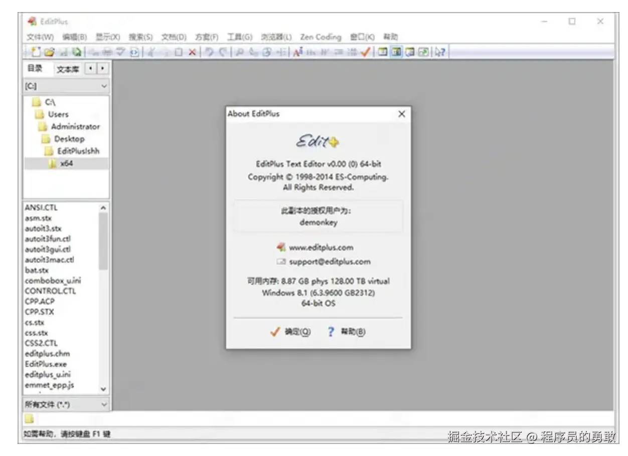Select the Administrator folder in tree
Viewport: 628px width, 456px height.
pos(70,126)
